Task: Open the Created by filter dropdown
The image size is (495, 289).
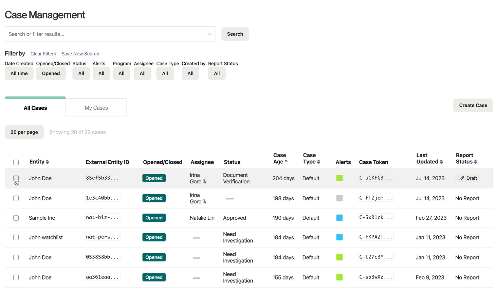Action: [190, 73]
